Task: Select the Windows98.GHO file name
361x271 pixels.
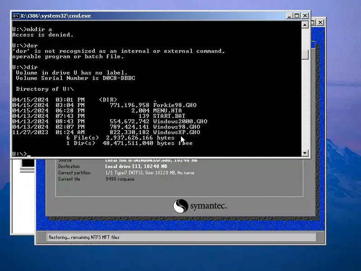Action: (x=176, y=127)
